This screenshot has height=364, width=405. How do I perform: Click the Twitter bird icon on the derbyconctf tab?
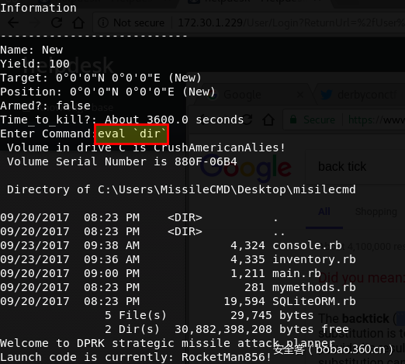coord(327,95)
